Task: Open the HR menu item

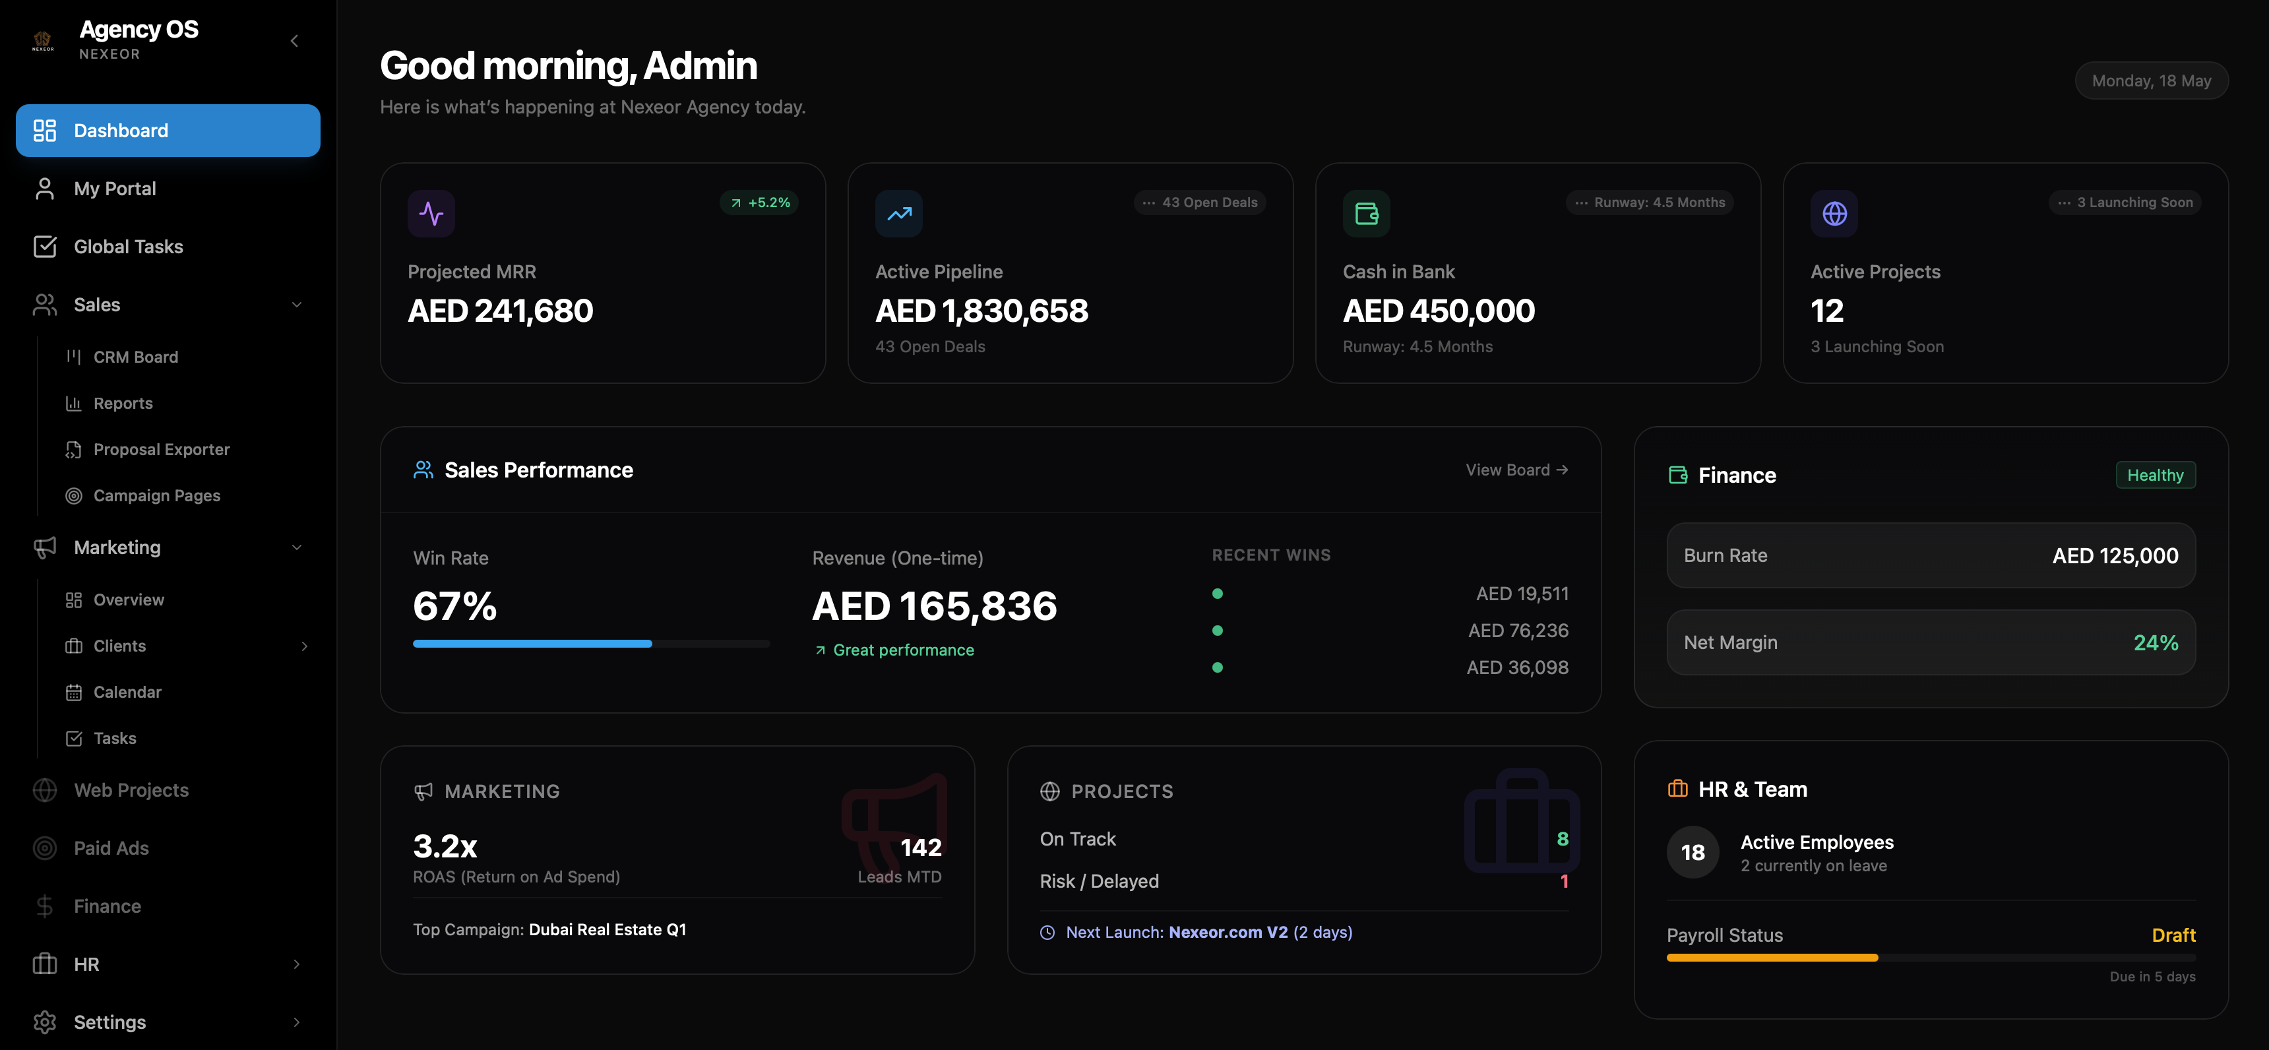Action: tap(168, 964)
